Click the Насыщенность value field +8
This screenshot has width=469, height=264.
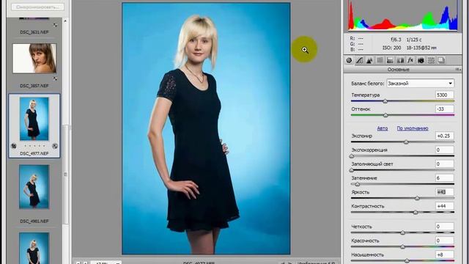point(445,254)
